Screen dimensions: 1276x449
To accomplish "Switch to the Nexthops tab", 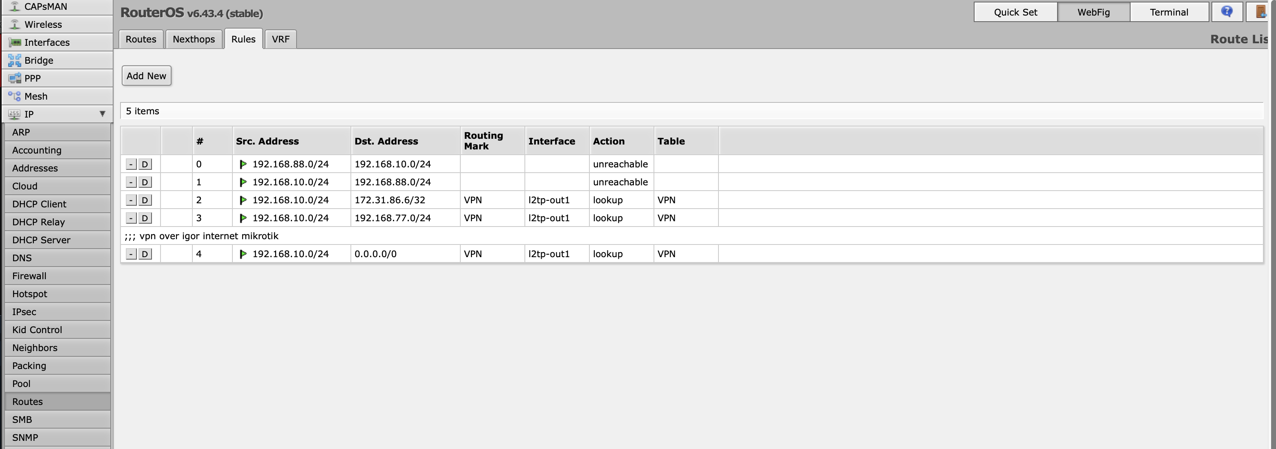I will [x=194, y=39].
